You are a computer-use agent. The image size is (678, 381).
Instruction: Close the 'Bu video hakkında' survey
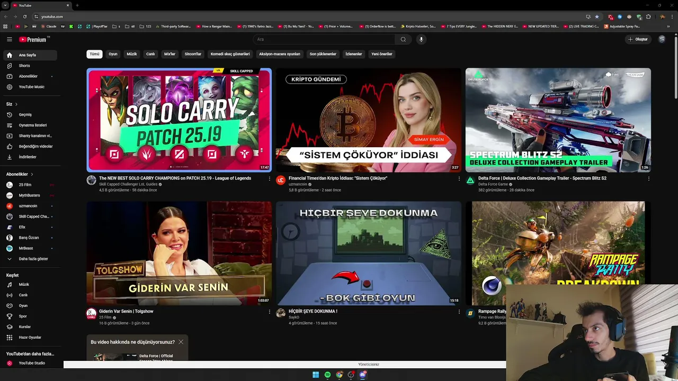[181, 342]
